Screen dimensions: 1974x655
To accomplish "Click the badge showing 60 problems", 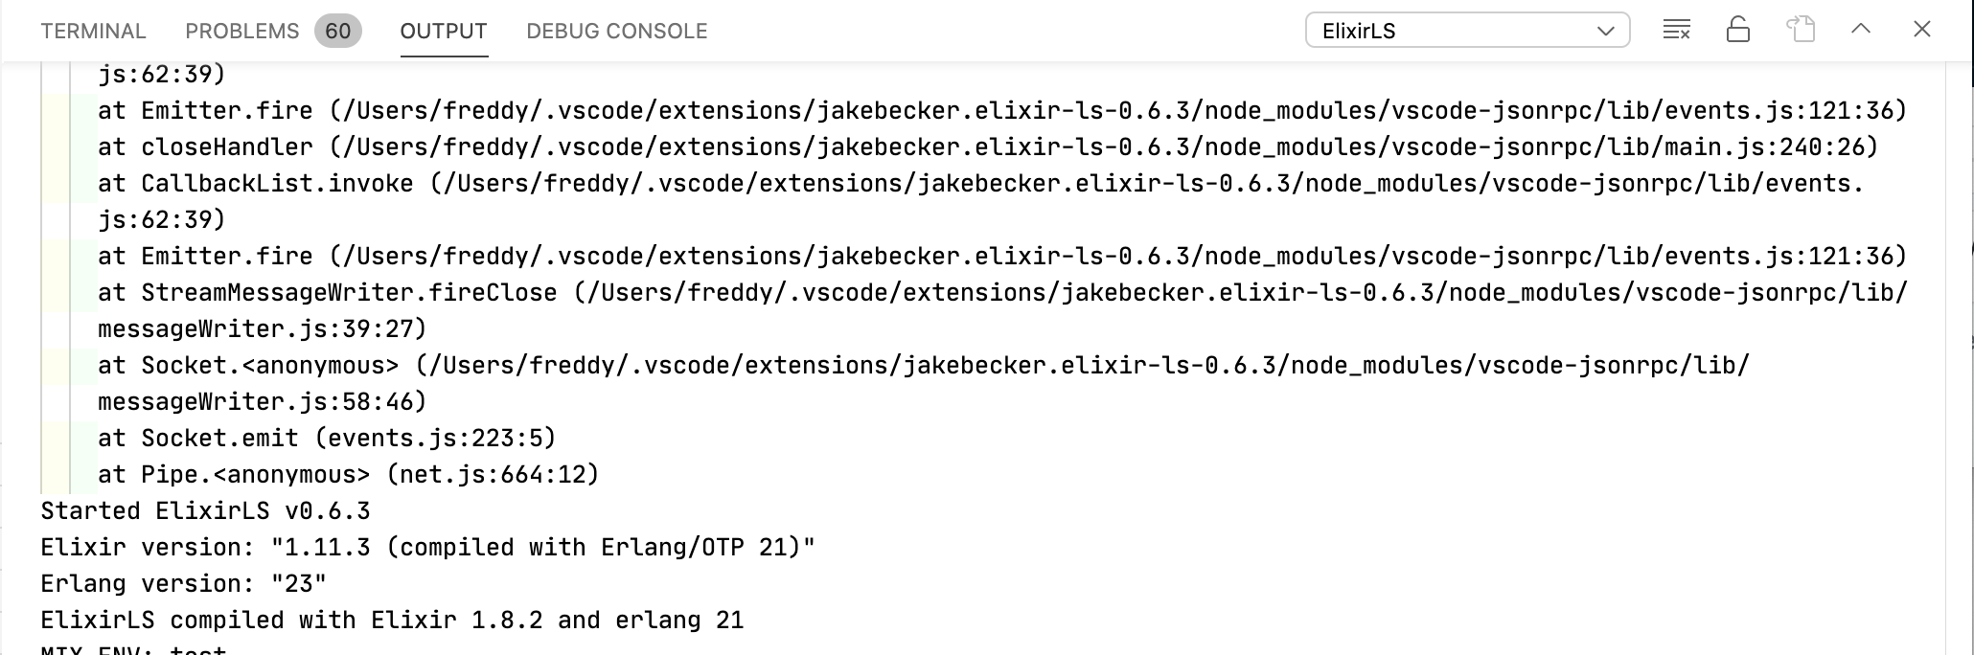I will (340, 30).
